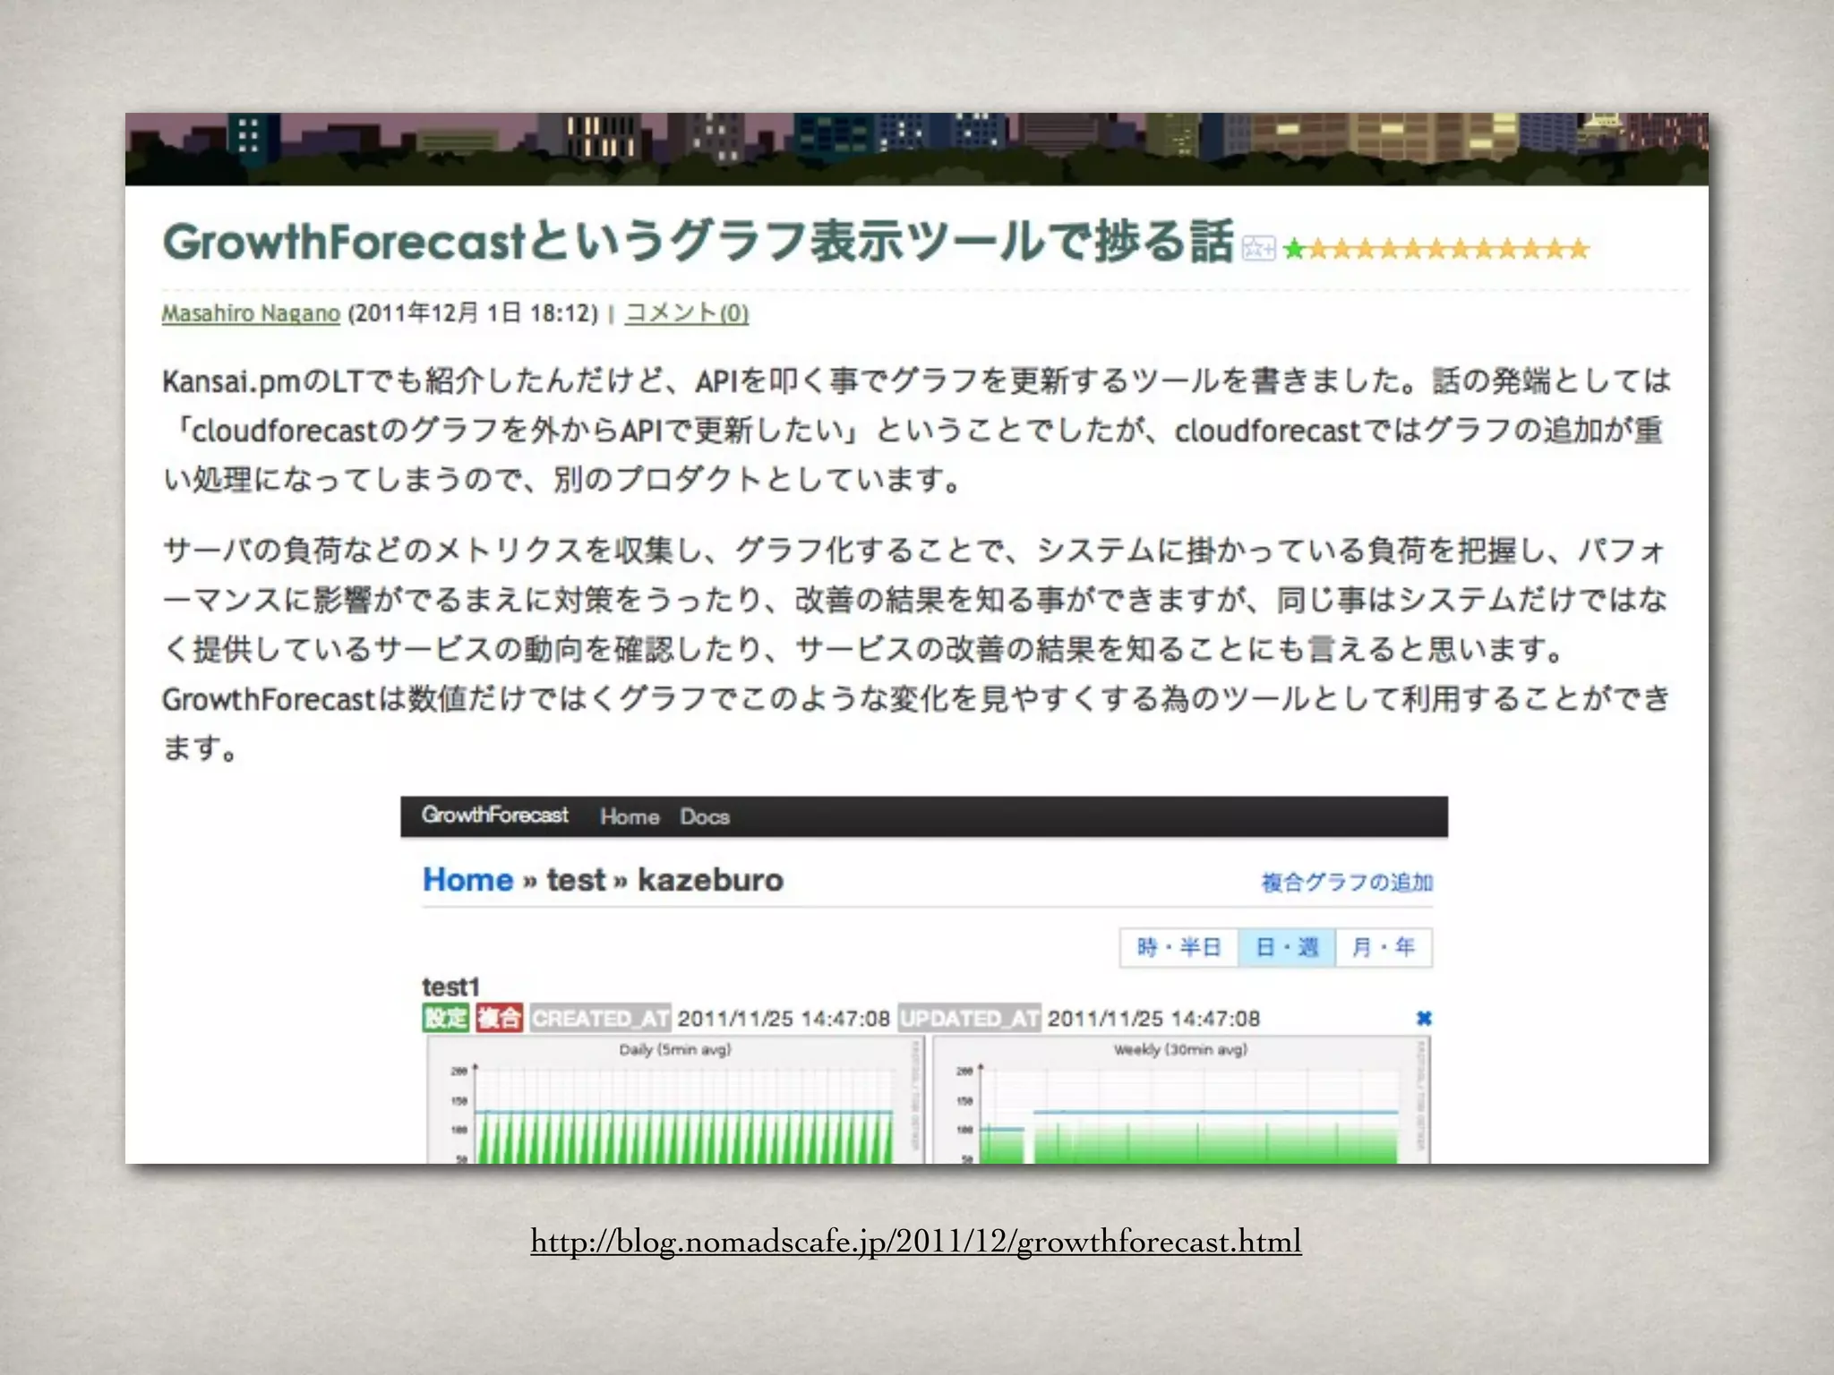Open the GrowthForecast brand in navbar
The image size is (1834, 1375).
494,816
